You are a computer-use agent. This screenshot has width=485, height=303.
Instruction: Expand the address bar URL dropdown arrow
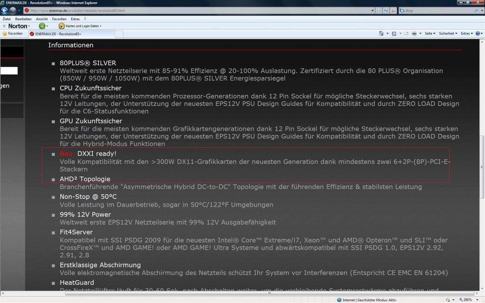click(373, 11)
